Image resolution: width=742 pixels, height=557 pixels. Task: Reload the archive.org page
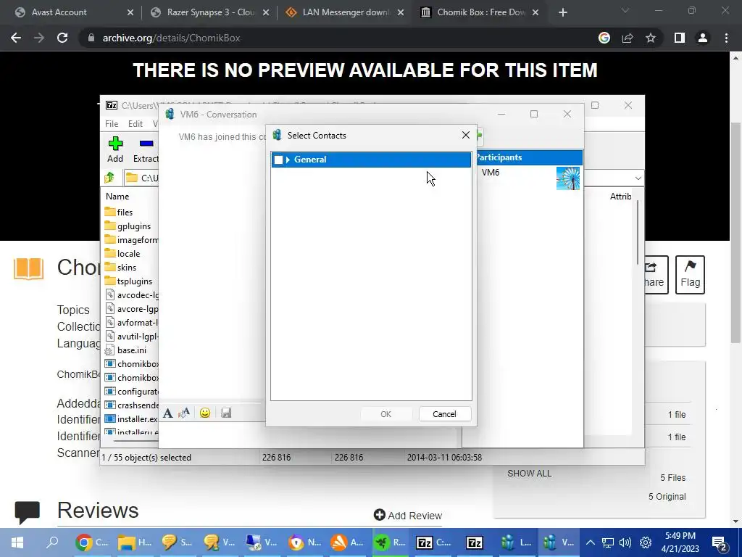(62, 38)
